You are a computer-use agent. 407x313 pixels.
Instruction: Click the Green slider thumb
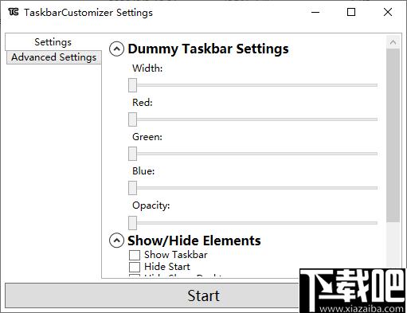(132, 154)
